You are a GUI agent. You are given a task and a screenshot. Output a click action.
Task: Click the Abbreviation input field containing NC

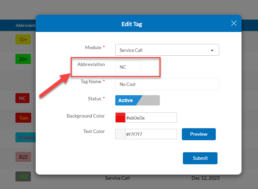(128, 67)
